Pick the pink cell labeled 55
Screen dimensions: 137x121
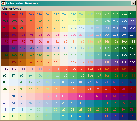coord(64,96)
